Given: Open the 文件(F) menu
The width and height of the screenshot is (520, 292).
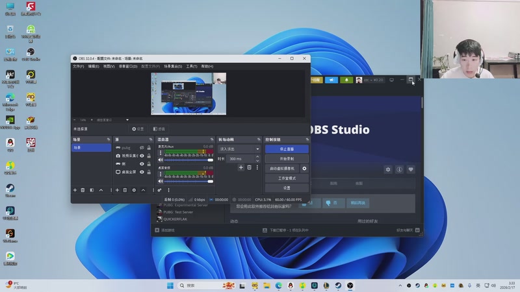Looking at the screenshot, I should (78, 66).
